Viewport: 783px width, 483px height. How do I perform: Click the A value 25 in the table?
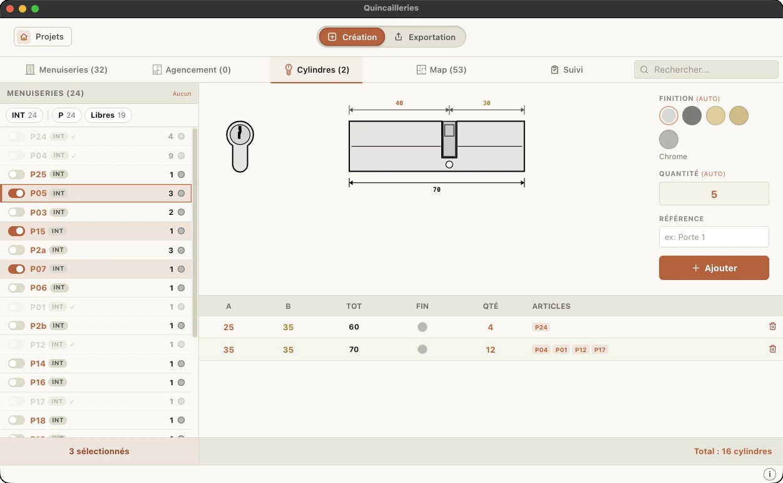(x=228, y=327)
